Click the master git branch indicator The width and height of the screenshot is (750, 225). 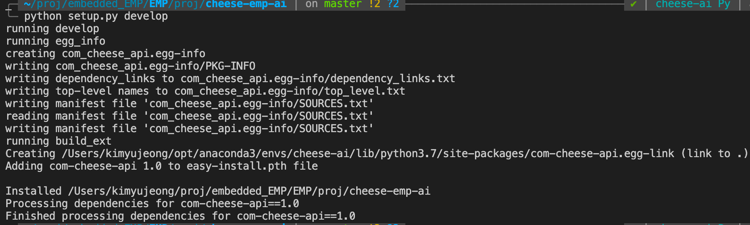point(342,4)
